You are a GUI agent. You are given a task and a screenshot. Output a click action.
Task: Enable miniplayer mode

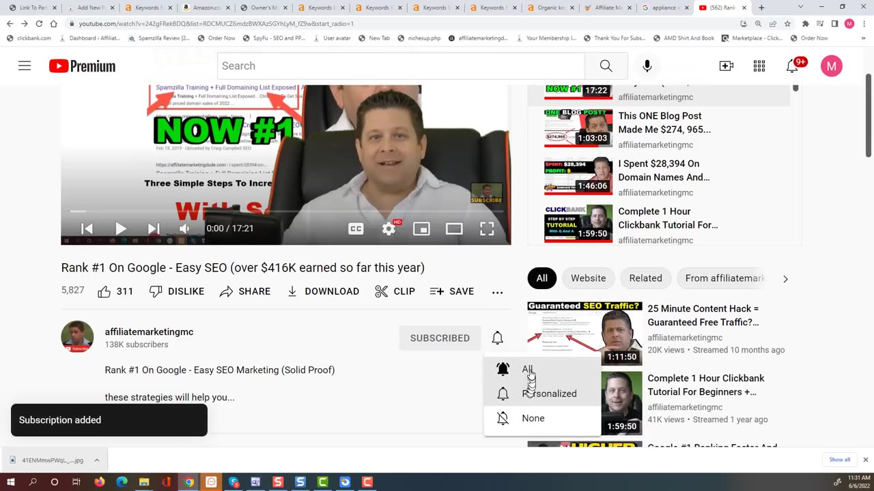point(421,228)
